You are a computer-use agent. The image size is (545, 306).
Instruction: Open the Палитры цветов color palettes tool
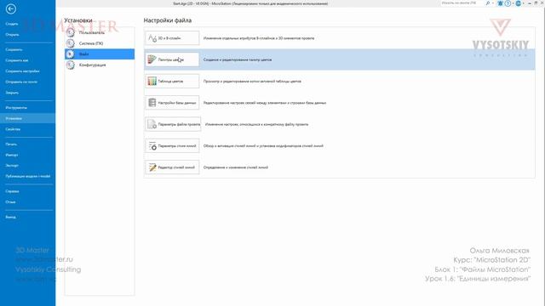click(x=172, y=59)
